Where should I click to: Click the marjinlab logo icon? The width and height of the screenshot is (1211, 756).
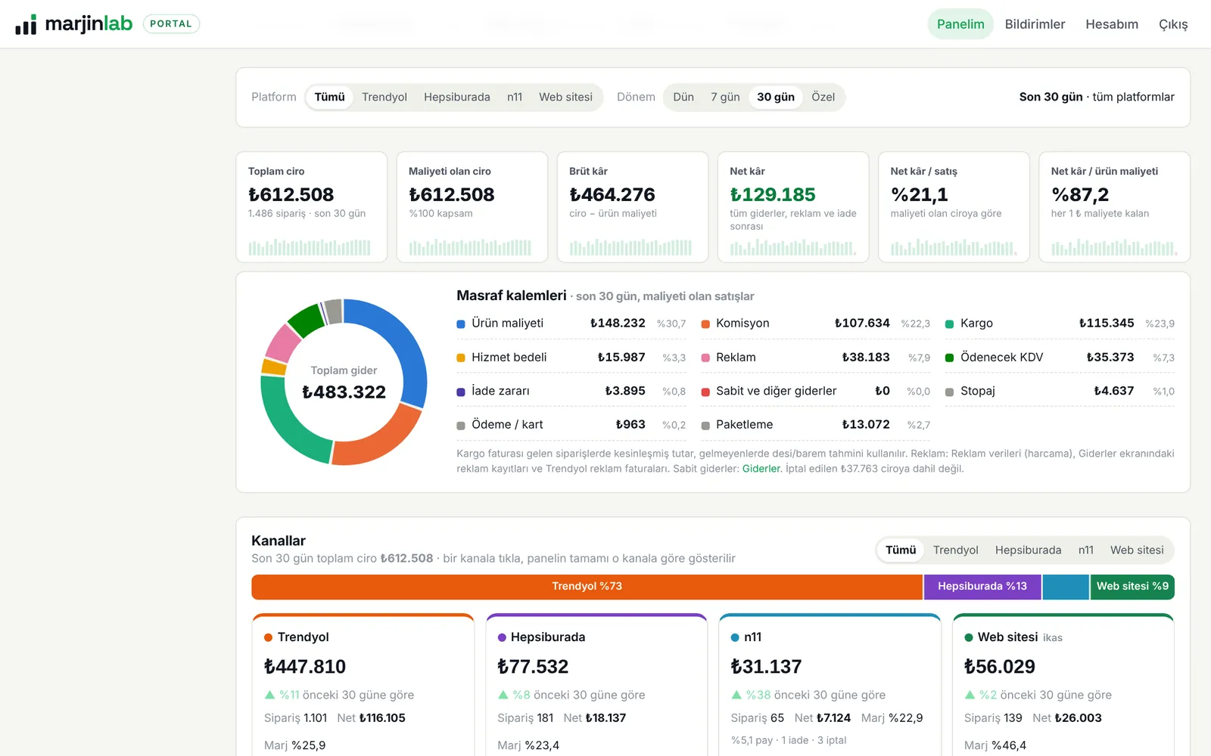pyautogui.click(x=26, y=24)
